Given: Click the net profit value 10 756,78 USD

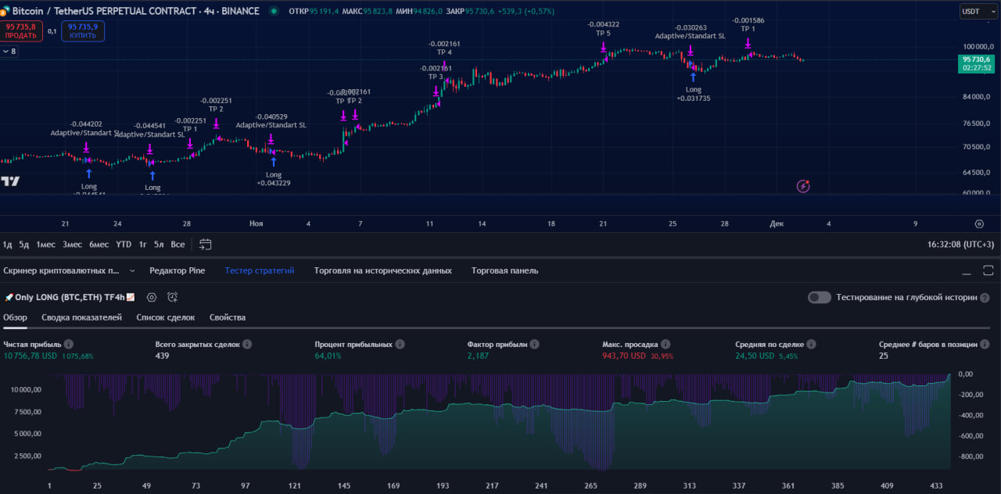Looking at the screenshot, I should 30,356.
